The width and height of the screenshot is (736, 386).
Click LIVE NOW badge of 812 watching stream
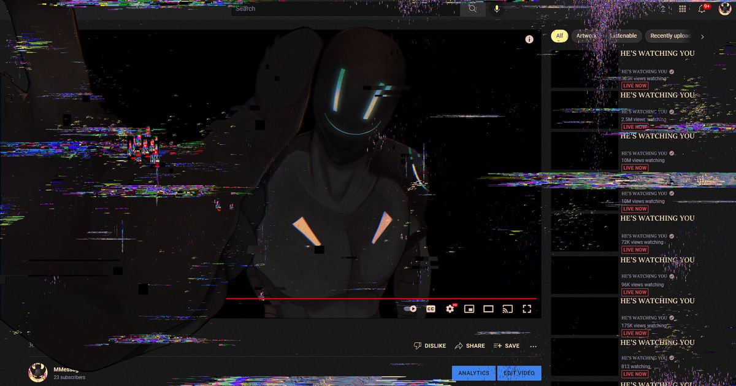coord(635,374)
